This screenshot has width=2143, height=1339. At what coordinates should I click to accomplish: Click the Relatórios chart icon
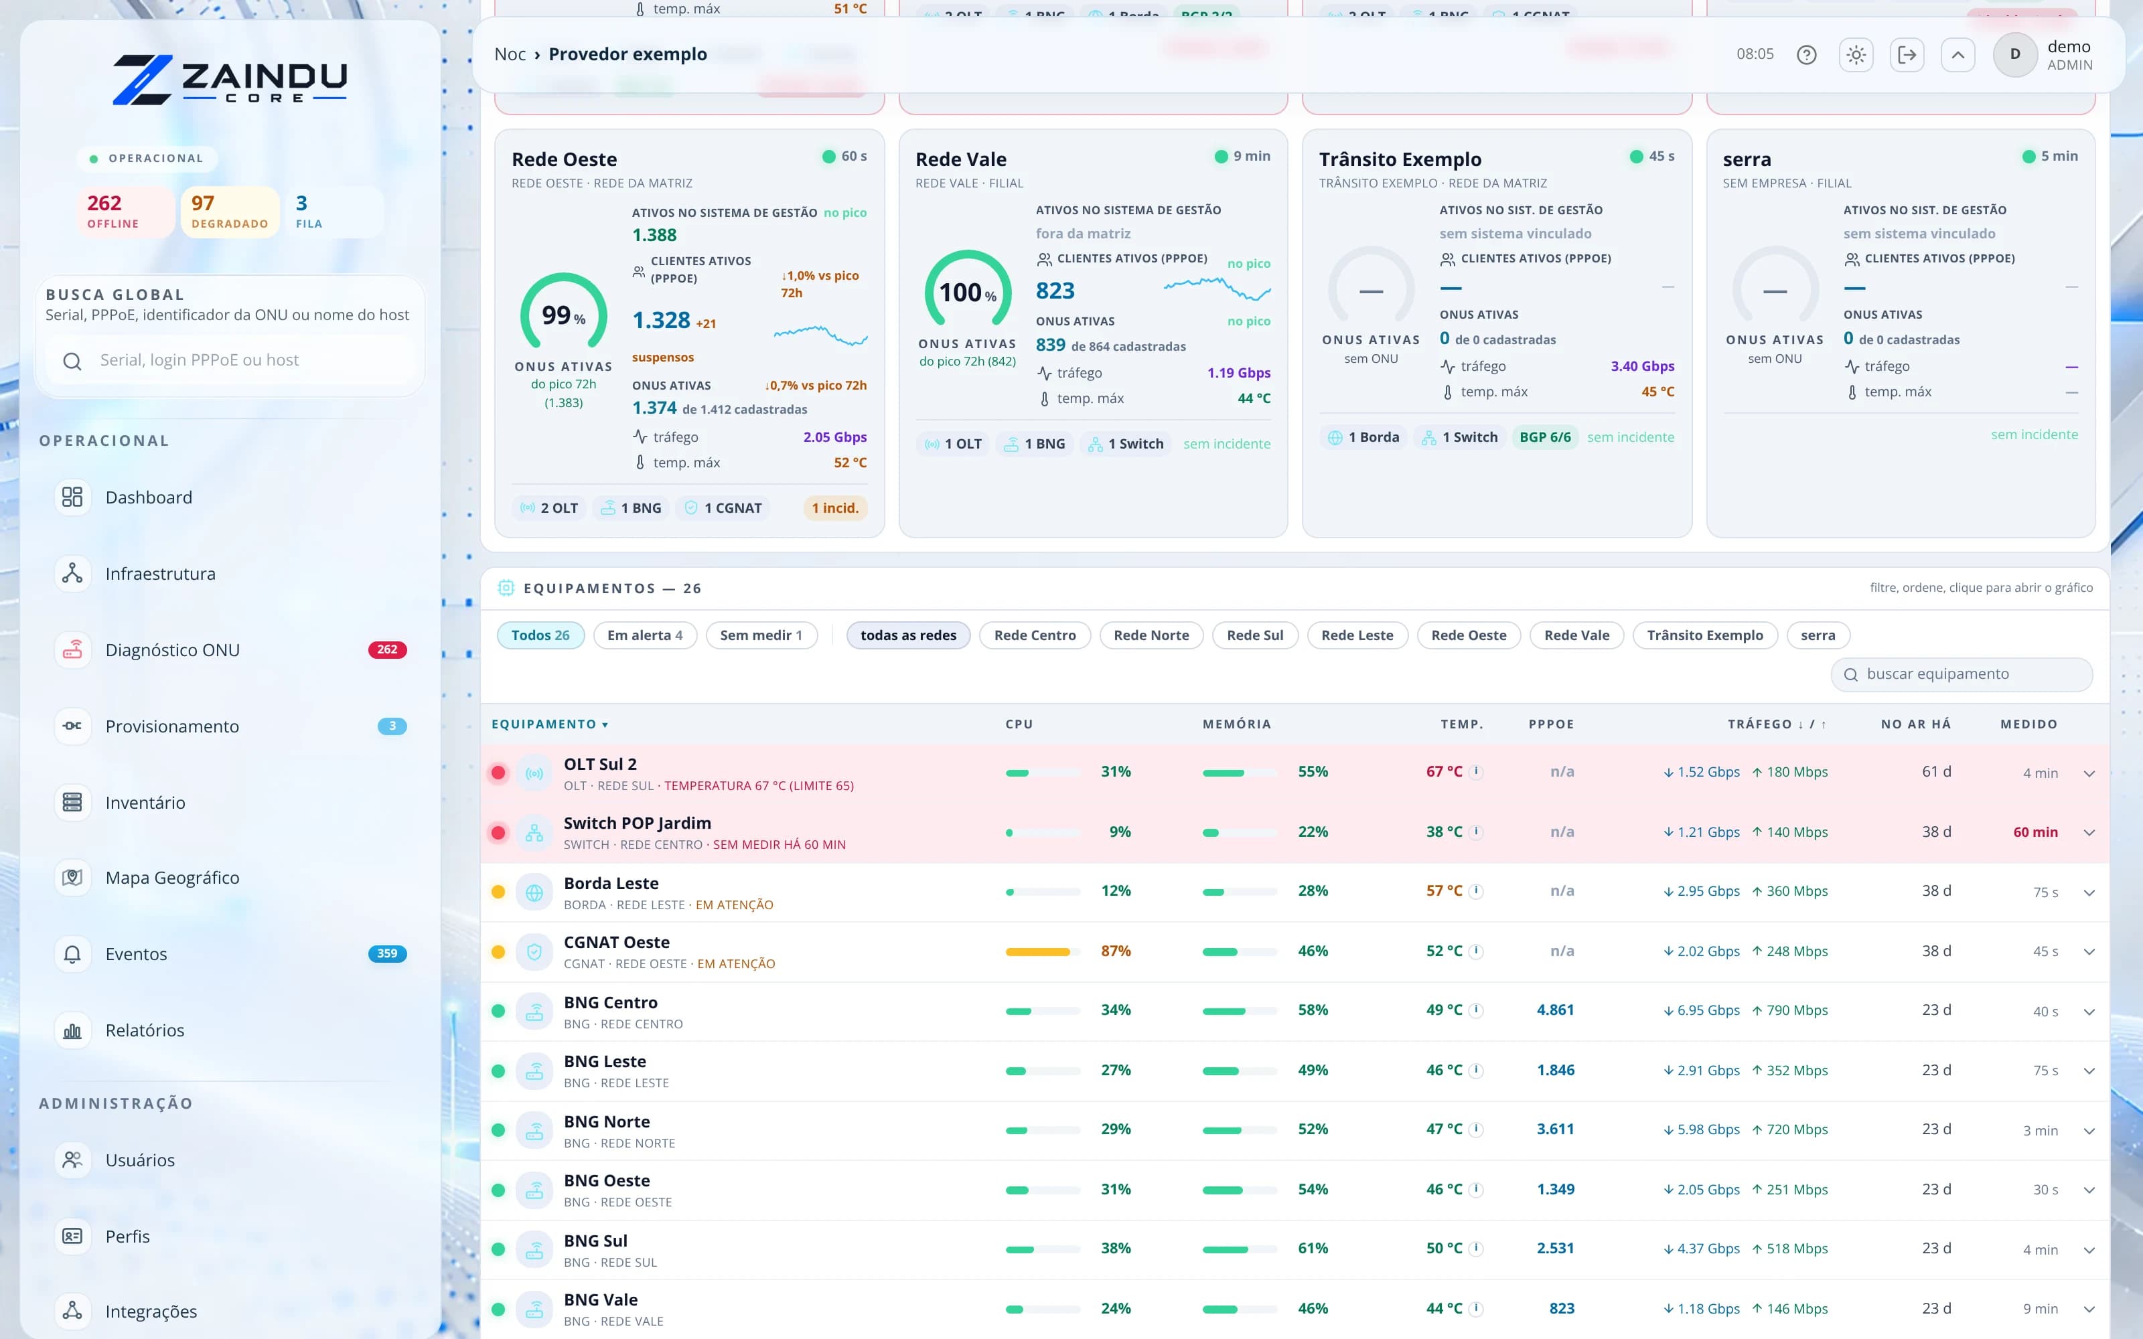(72, 1030)
